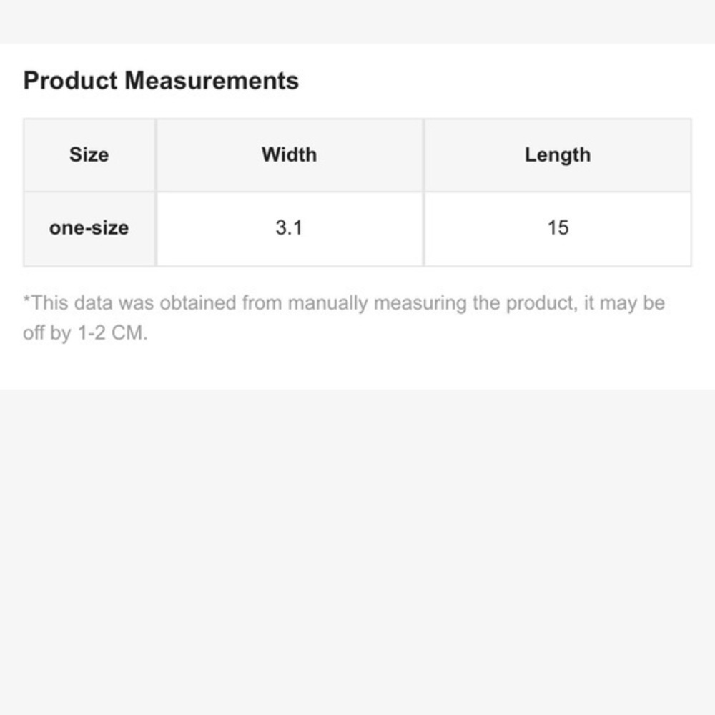Click the word Measurements in the heading
Screen dimensions: 715x715
[x=212, y=81]
